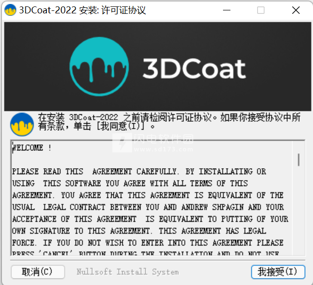Click the small 3DCoat icon beside the instructions
Screen dimensions: 313x285
(x=22, y=124)
